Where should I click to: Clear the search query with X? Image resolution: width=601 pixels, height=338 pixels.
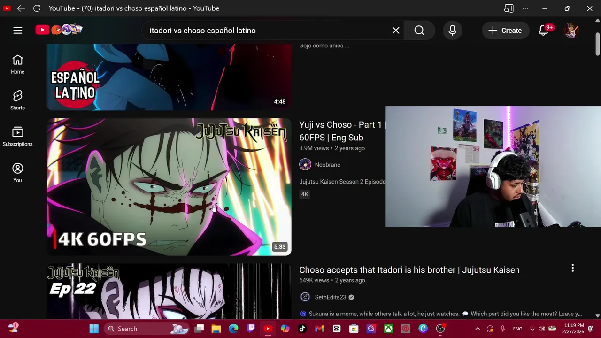pyautogui.click(x=396, y=31)
